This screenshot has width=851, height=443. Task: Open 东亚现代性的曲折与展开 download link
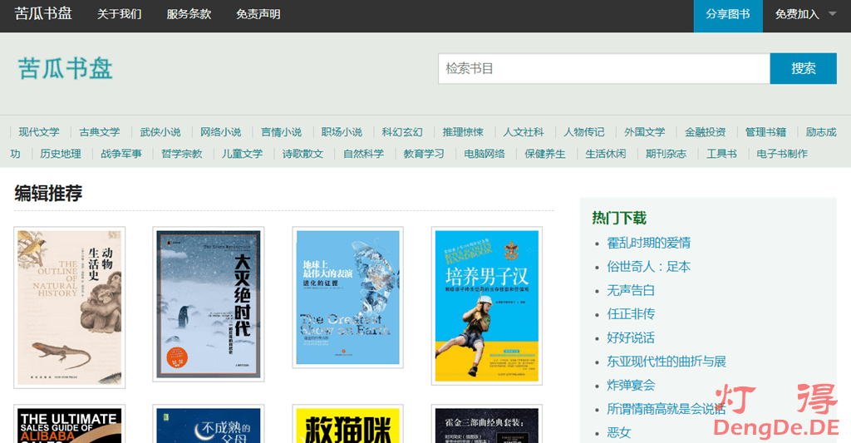(666, 362)
